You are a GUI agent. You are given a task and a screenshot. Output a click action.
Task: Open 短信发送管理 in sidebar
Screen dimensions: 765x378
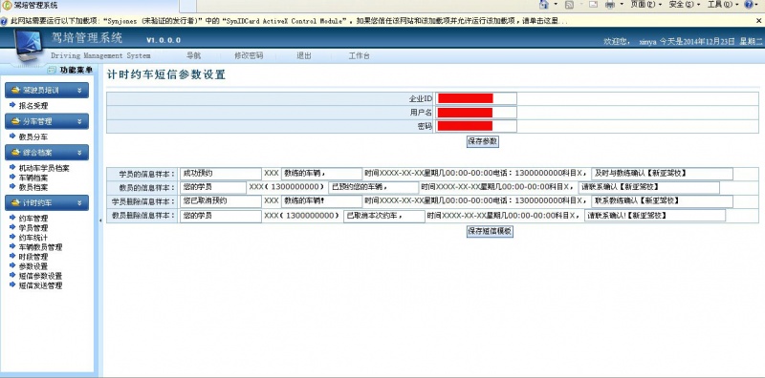point(40,286)
